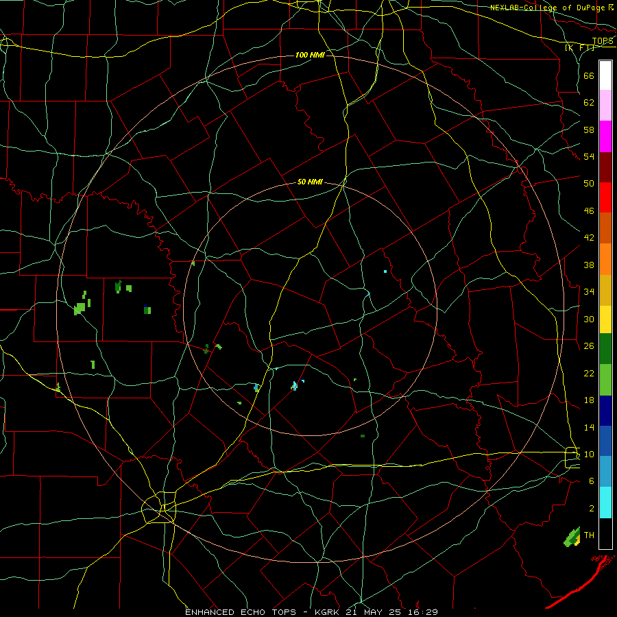Choose the dark green legend color block

coord(605,349)
